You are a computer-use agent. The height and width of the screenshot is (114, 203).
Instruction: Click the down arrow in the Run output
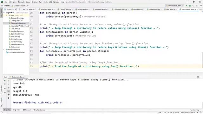click(x=9, y=84)
